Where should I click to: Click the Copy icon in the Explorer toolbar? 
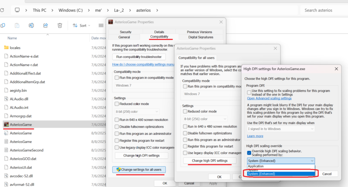pyautogui.click(x=3, y=26)
